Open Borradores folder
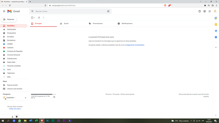Image resolution: width=219 pixels, height=123 pixels. [14, 40]
